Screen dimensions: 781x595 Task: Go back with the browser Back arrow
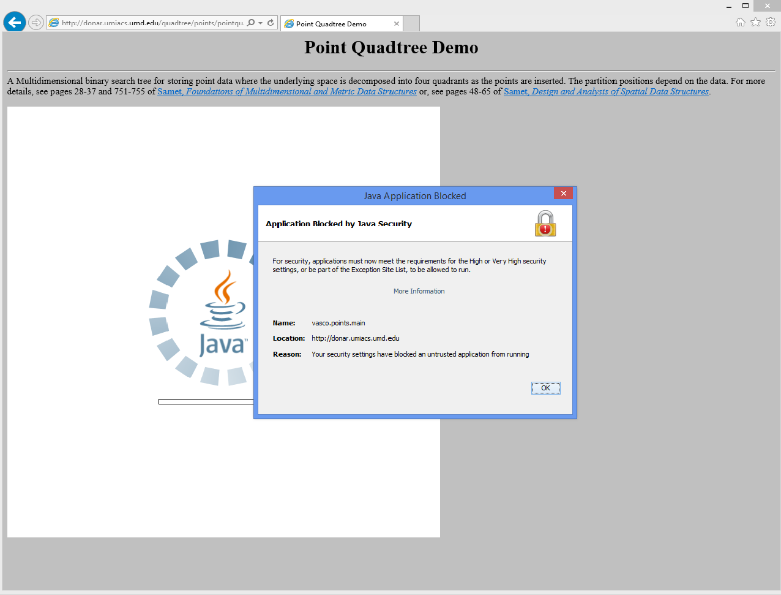point(15,23)
